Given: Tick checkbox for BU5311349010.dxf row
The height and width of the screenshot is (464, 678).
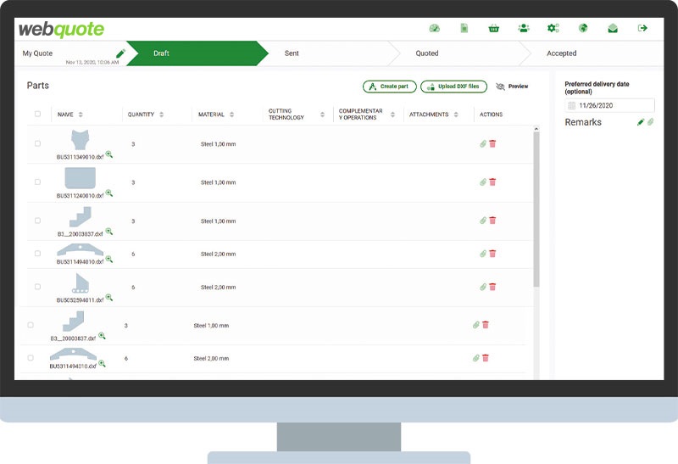Looking at the screenshot, I should pos(37,144).
